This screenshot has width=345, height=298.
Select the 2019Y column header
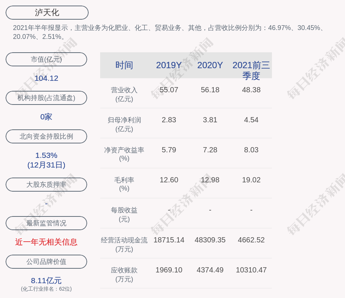169,65
